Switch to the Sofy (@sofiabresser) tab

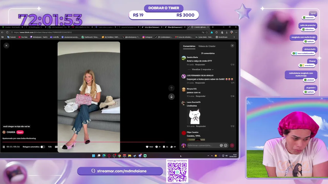(x=152, y=27)
